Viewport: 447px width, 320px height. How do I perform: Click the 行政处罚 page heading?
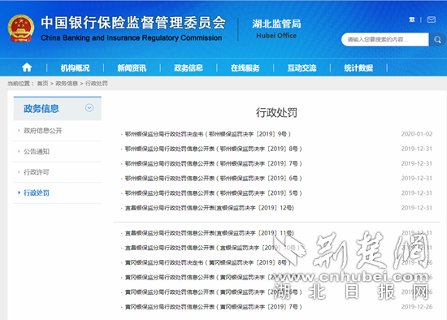coord(276,113)
